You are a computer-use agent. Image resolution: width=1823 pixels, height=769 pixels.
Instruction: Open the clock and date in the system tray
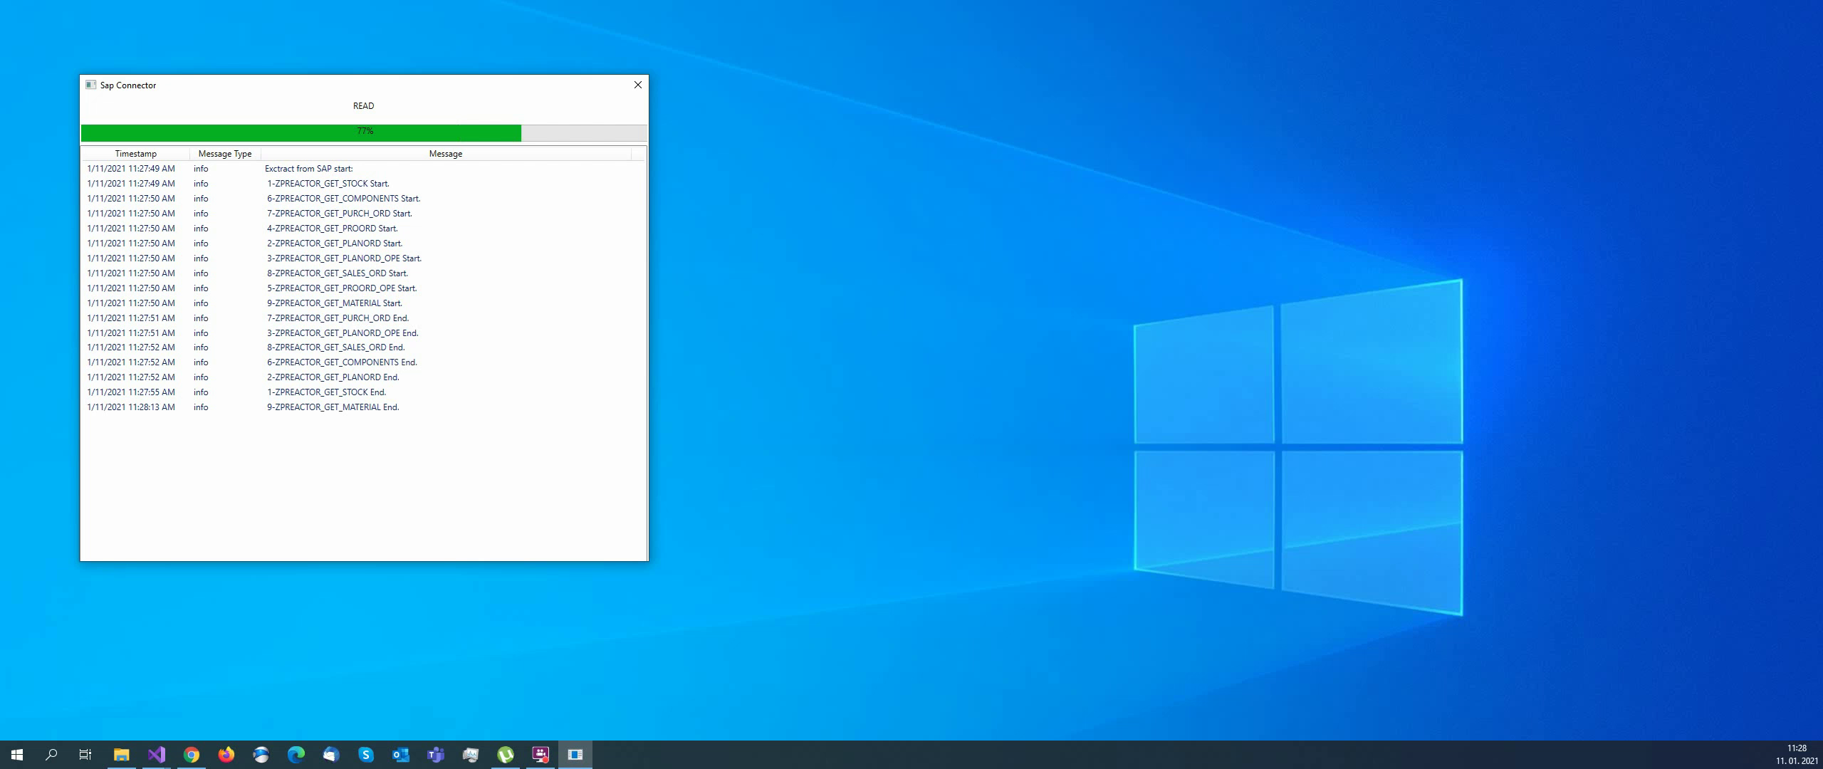point(1797,755)
